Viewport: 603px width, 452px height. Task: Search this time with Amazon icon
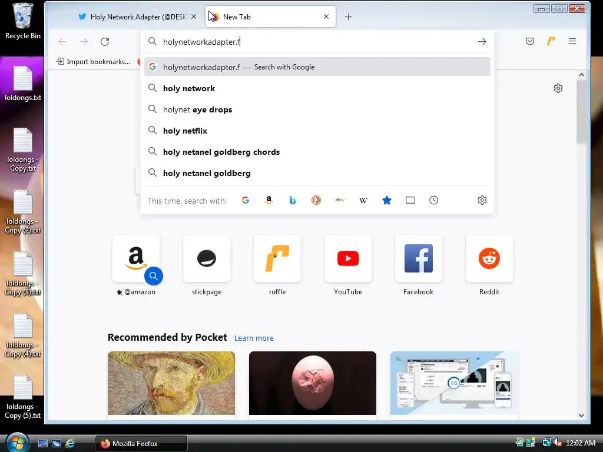point(269,200)
